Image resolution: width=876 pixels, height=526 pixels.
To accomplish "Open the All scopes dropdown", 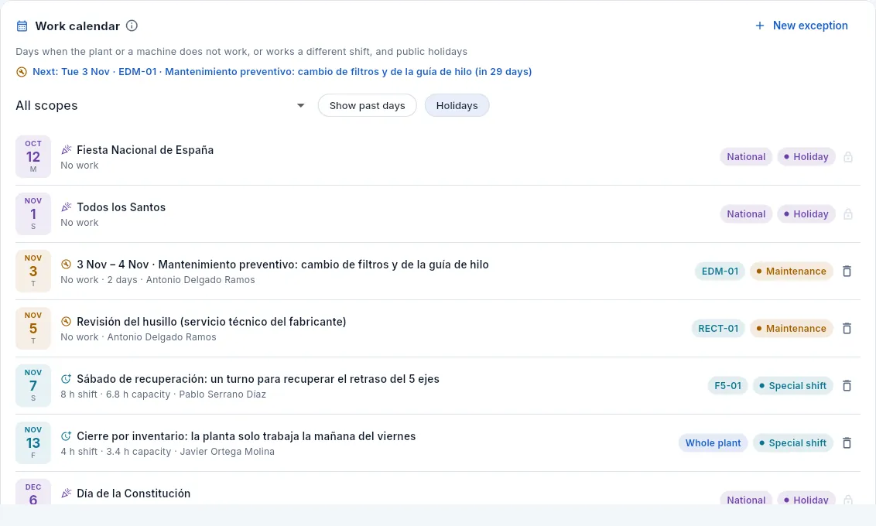I will pyautogui.click(x=161, y=105).
